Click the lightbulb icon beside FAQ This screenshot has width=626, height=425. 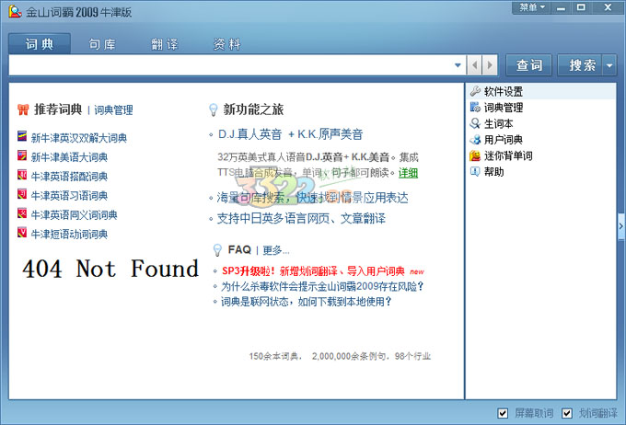pyautogui.click(x=217, y=250)
